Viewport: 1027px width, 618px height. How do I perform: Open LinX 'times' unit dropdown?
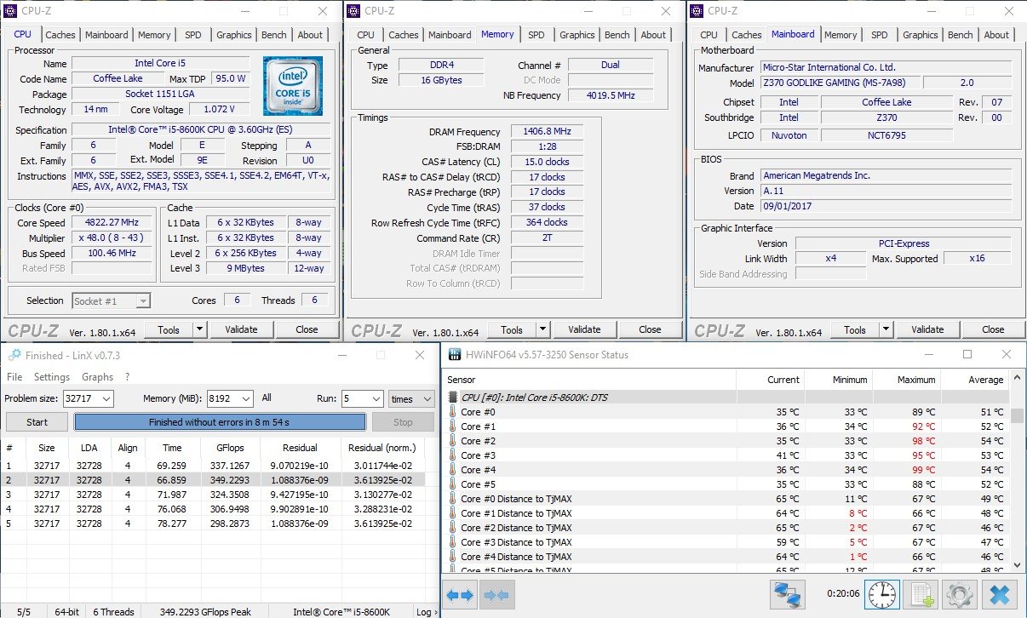click(x=411, y=398)
